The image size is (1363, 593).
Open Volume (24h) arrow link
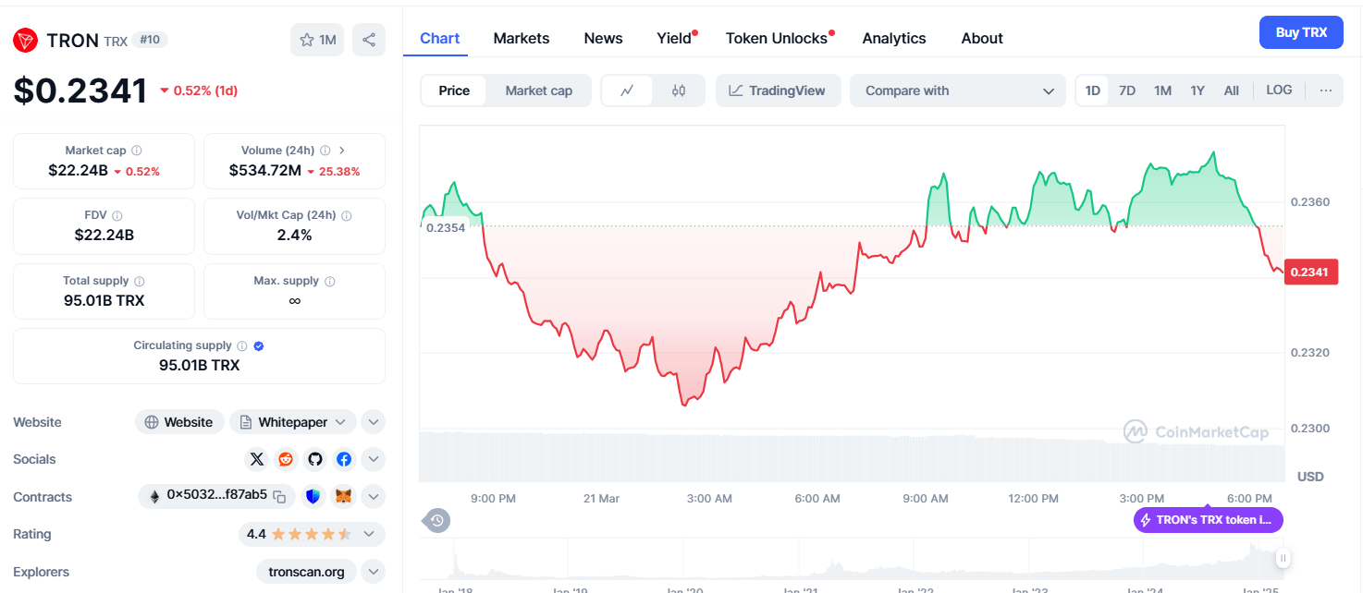(342, 151)
